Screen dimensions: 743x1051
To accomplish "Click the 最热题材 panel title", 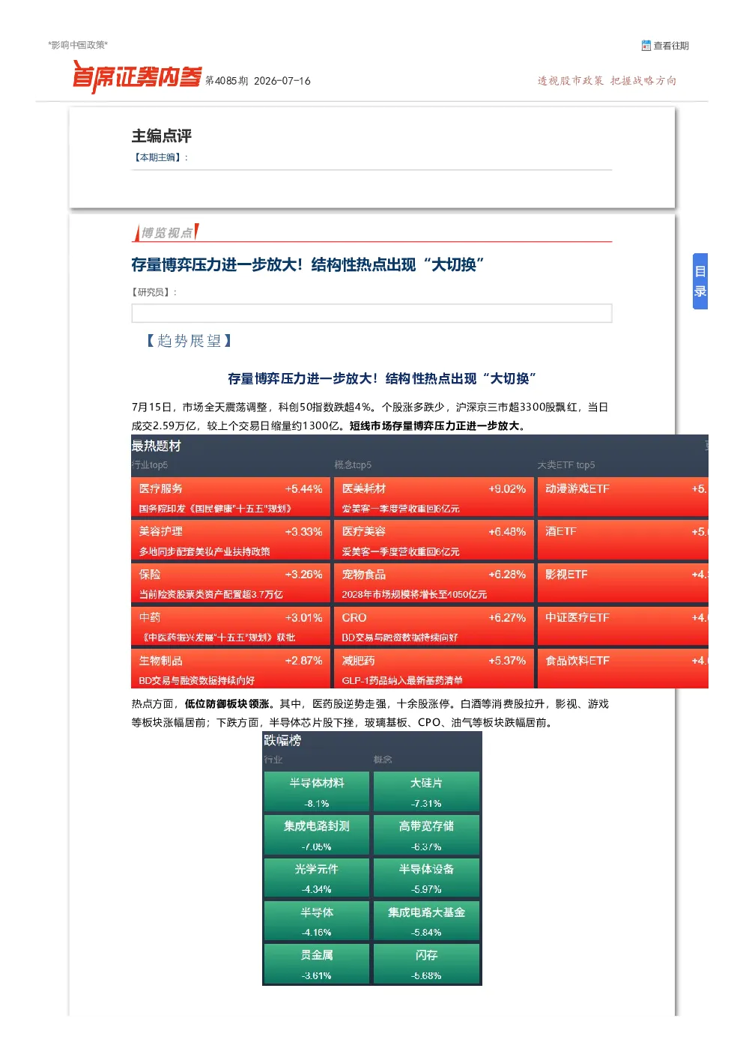I will pyautogui.click(x=157, y=446).
